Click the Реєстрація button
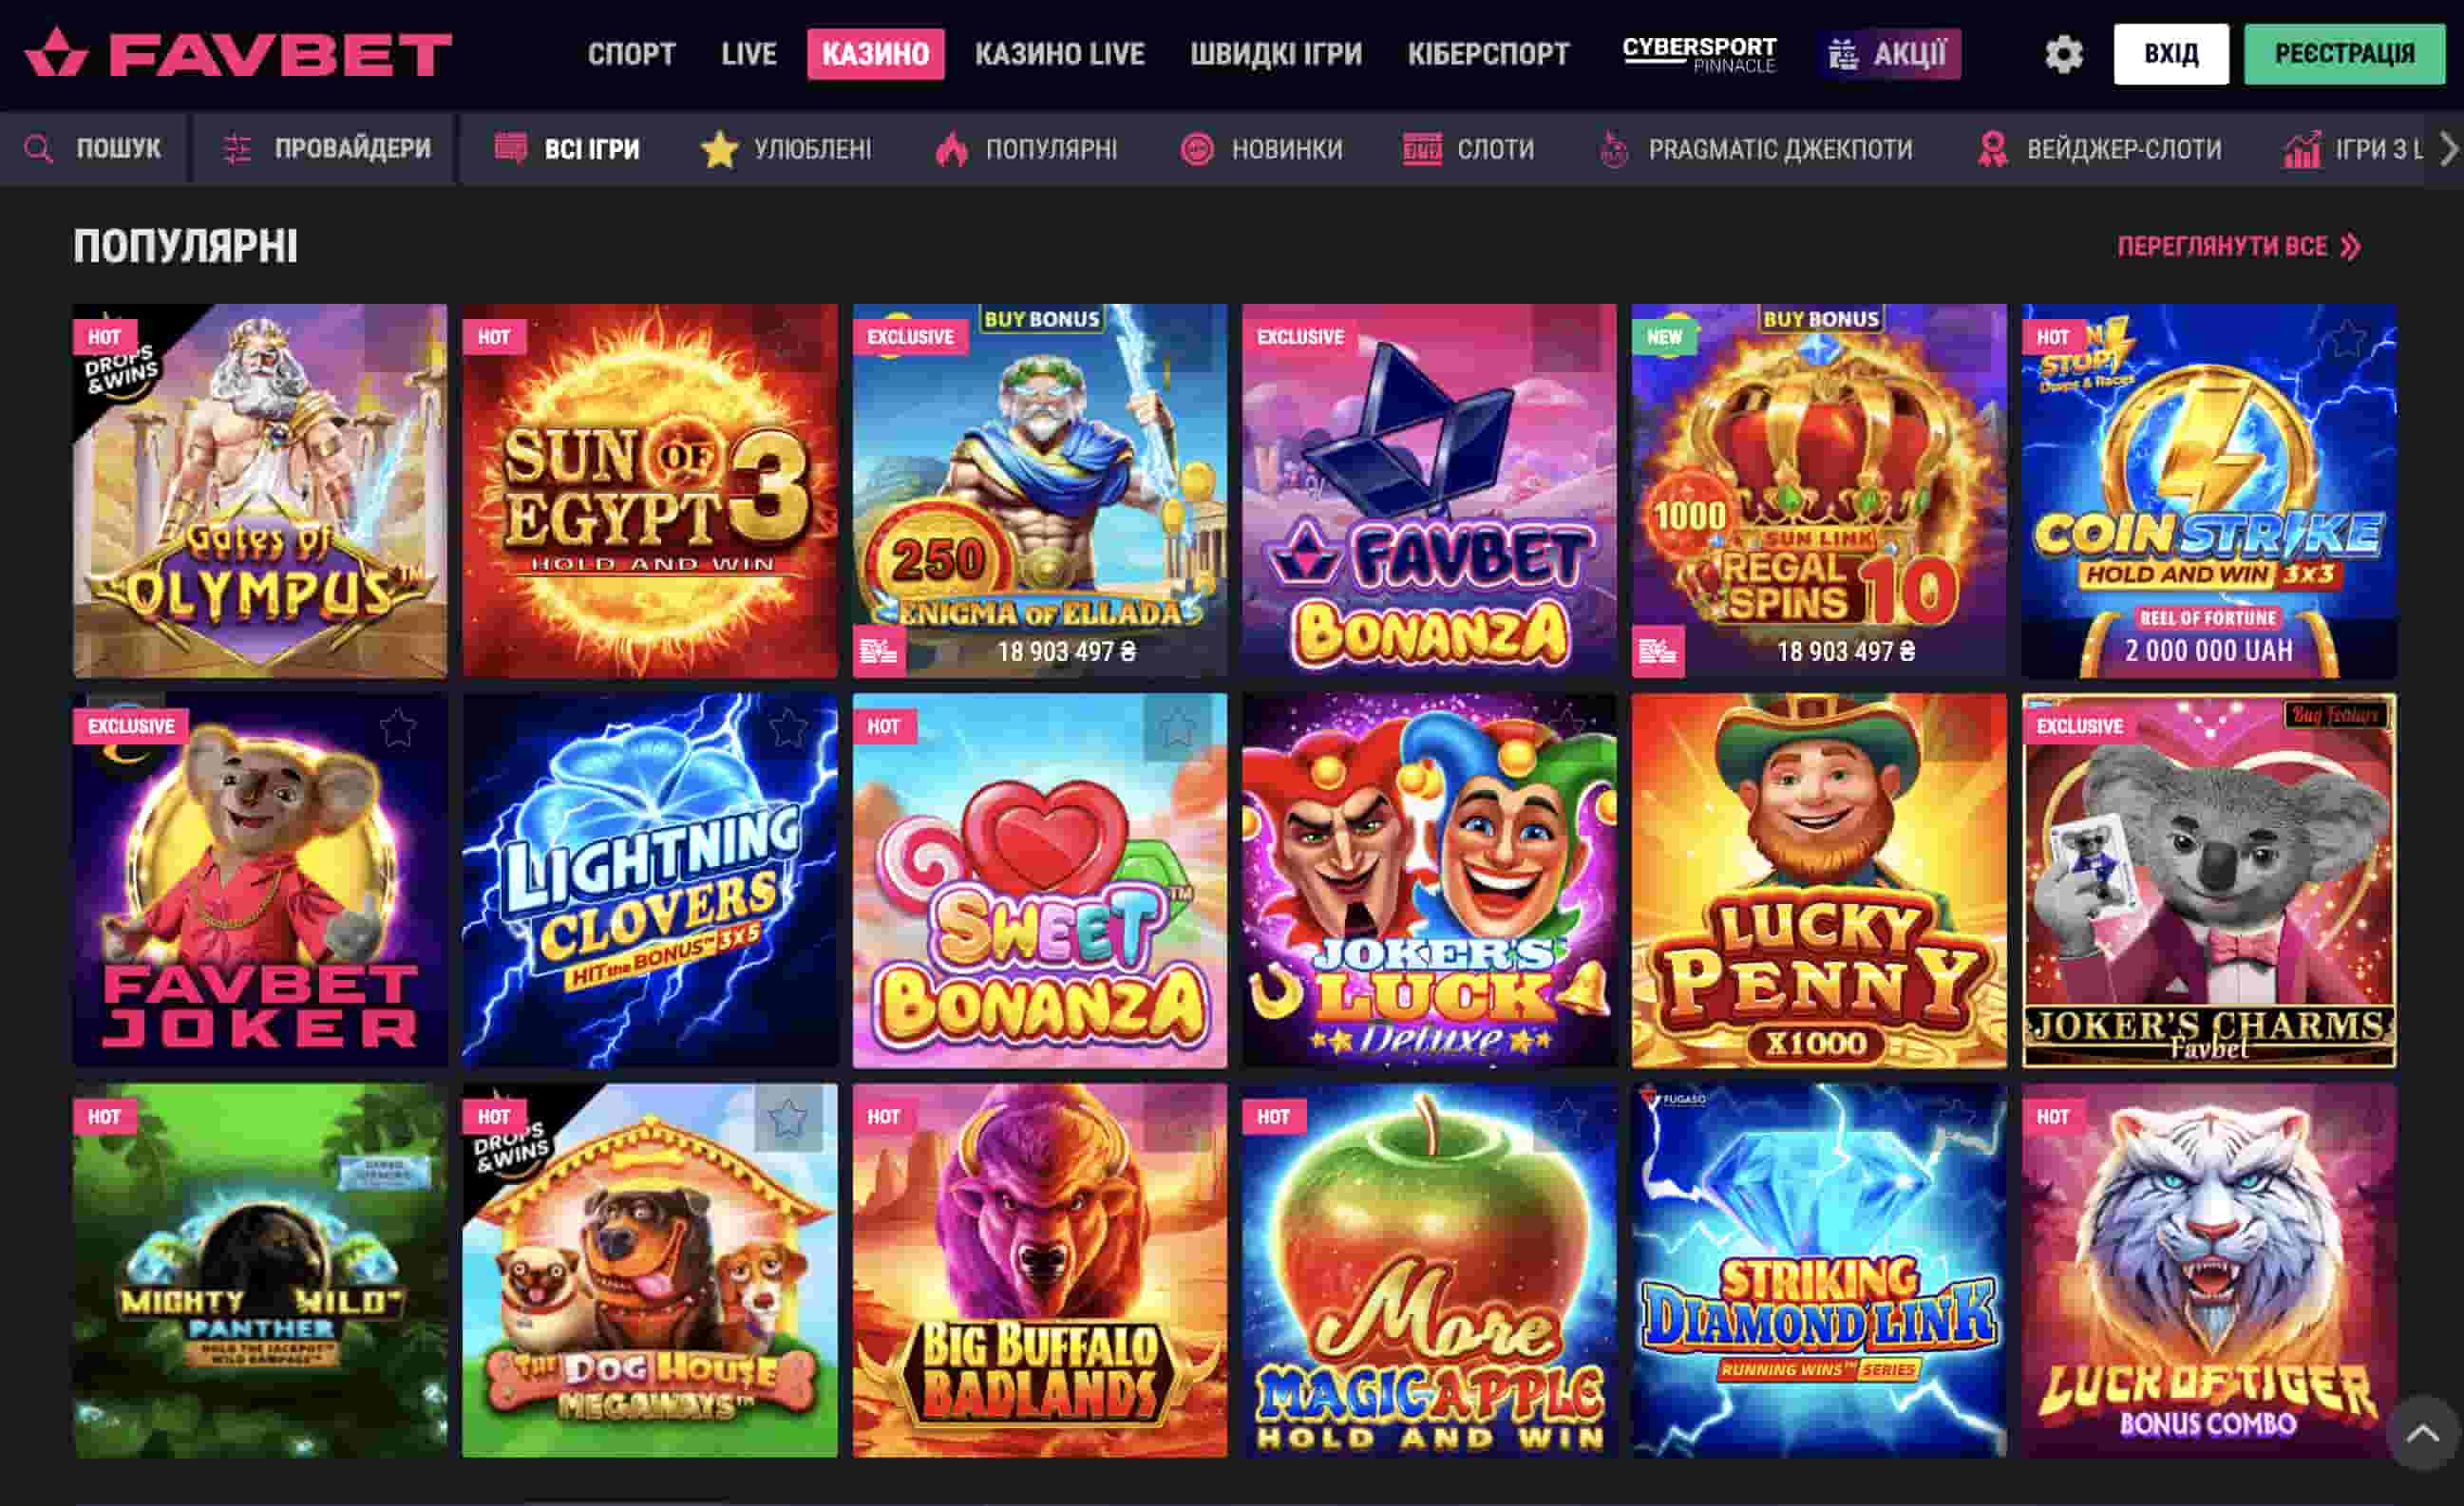 [2344, 54]
